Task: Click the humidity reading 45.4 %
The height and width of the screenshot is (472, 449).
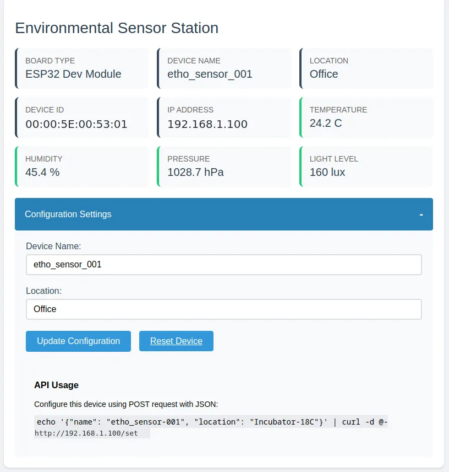Action: pos(42,172)
